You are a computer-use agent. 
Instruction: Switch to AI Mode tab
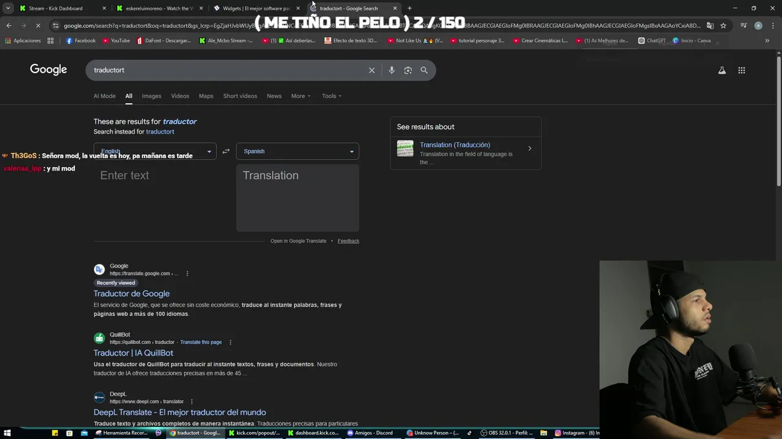pyautogui.click(x=104, y=96)
